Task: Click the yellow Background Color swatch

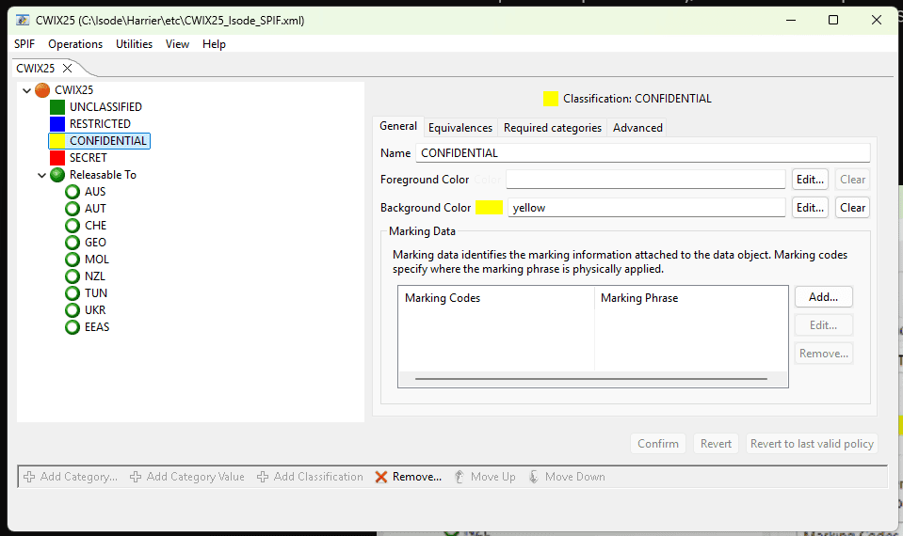Action: pyautogui.click(x=489, y=208)
